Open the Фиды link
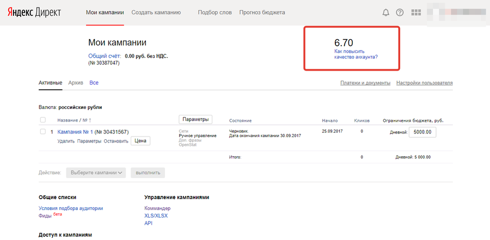490x240 pixels. (x=45, y=216)
